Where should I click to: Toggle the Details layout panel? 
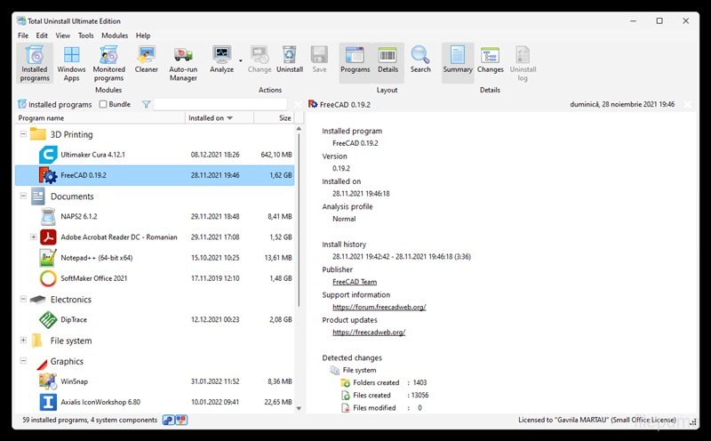[x=387, y=60]
